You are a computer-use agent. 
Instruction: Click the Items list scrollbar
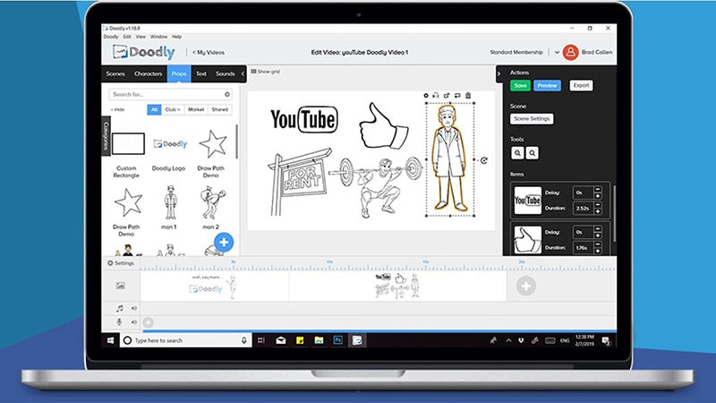(x=614, y=213)
